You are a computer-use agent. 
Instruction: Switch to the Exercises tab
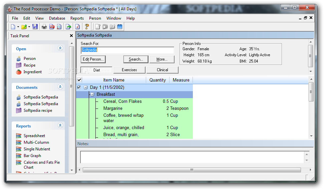click(129, 70)
